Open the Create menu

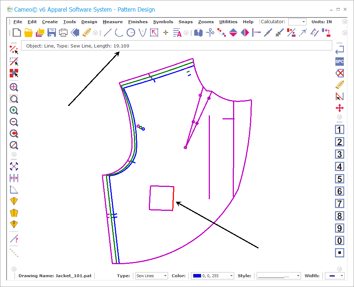click(50, 22)
